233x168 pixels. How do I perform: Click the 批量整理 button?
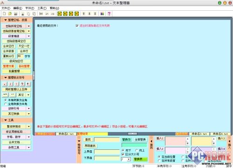pyautogui.click(x=16, y=71)
